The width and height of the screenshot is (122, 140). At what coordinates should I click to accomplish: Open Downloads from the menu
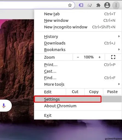78,43
